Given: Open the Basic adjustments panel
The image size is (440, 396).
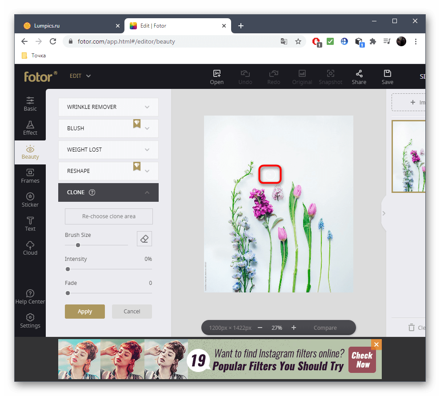Looking at the screenshot, I should click(30, 104).
